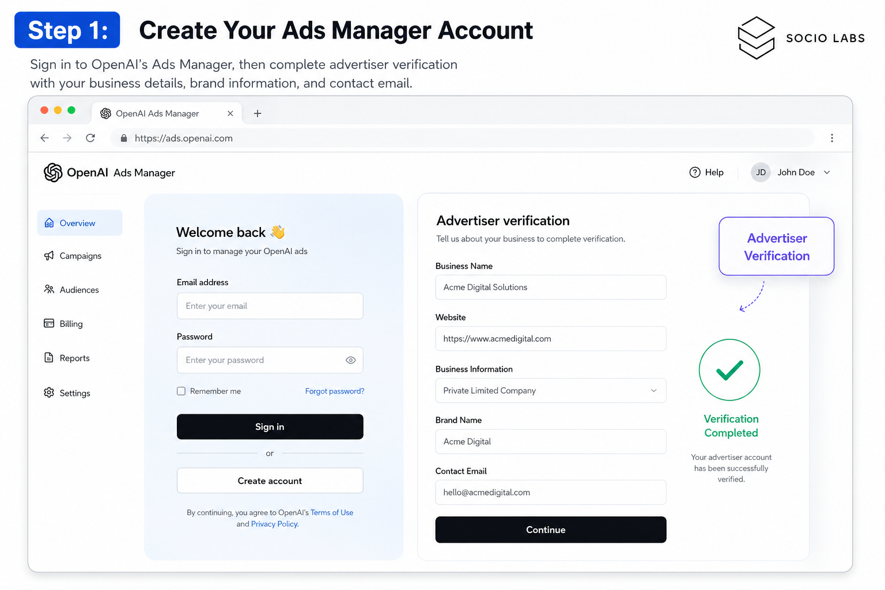Click the Settings gear icon
885x590 pixels.
coord(50,392)
